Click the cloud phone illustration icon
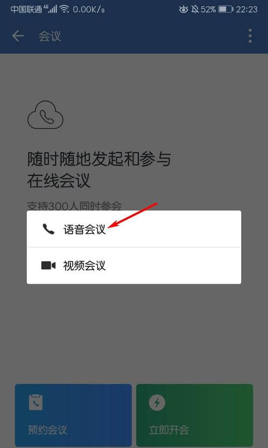 46,115
